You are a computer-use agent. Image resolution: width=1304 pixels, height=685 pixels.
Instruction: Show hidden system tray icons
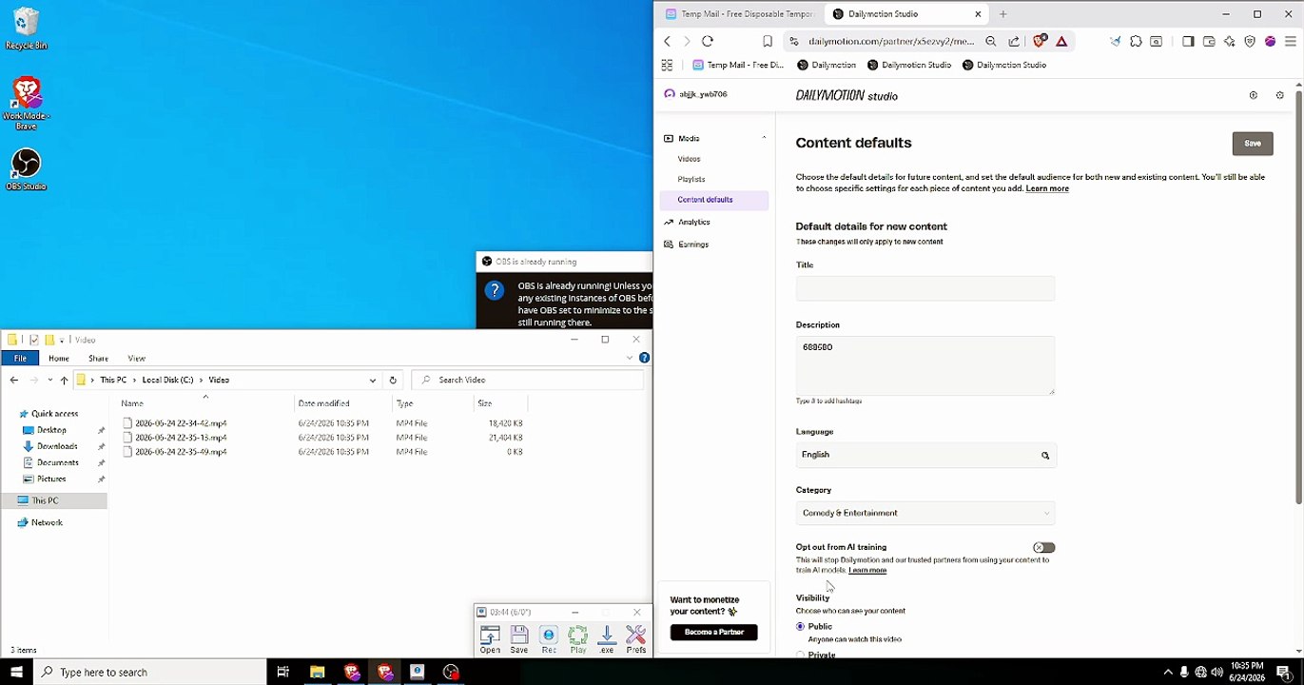pyautogui.click(x=1167, y=672)
